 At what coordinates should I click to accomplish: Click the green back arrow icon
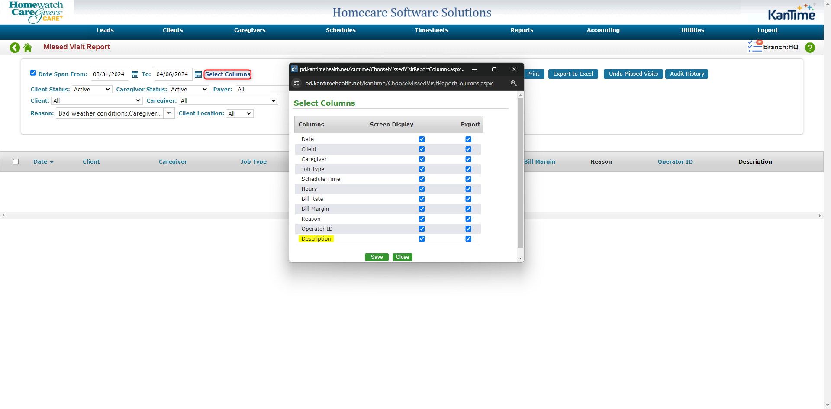(x=15, y=48)
